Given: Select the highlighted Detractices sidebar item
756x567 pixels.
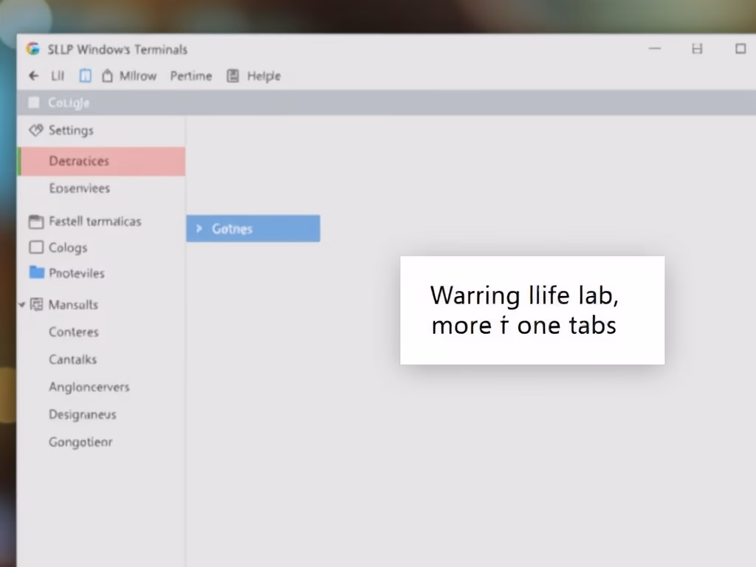Looking at the screenshot, I should point(101,161).
